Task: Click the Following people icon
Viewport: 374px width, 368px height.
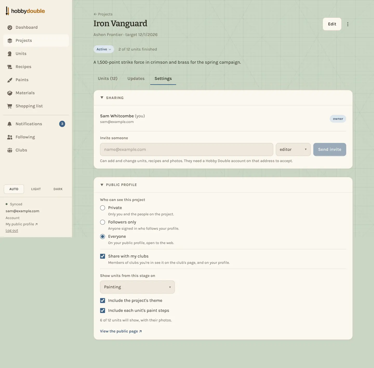Action: coord(10,137)
